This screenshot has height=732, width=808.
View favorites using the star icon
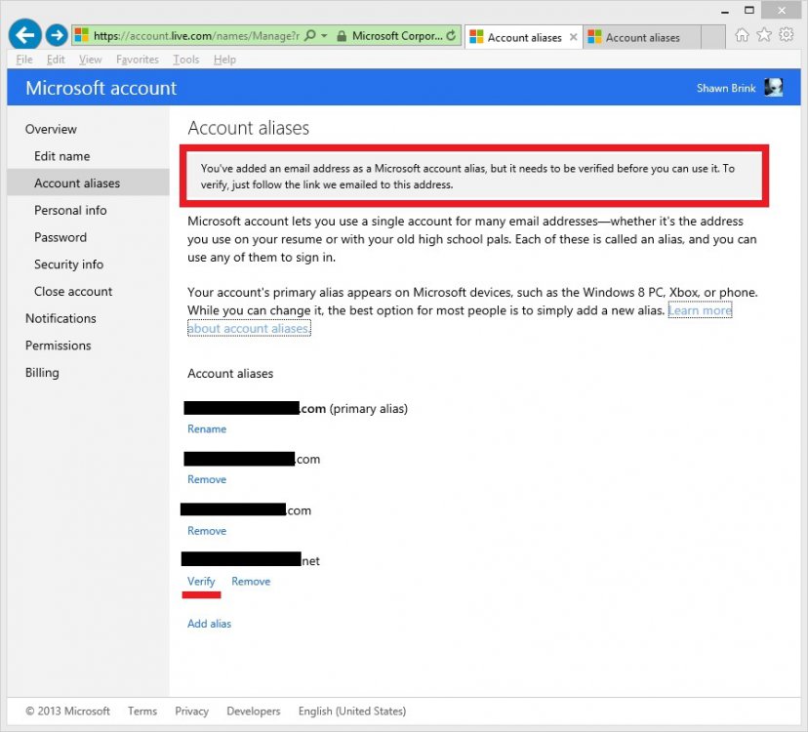(x=762, y=32)
